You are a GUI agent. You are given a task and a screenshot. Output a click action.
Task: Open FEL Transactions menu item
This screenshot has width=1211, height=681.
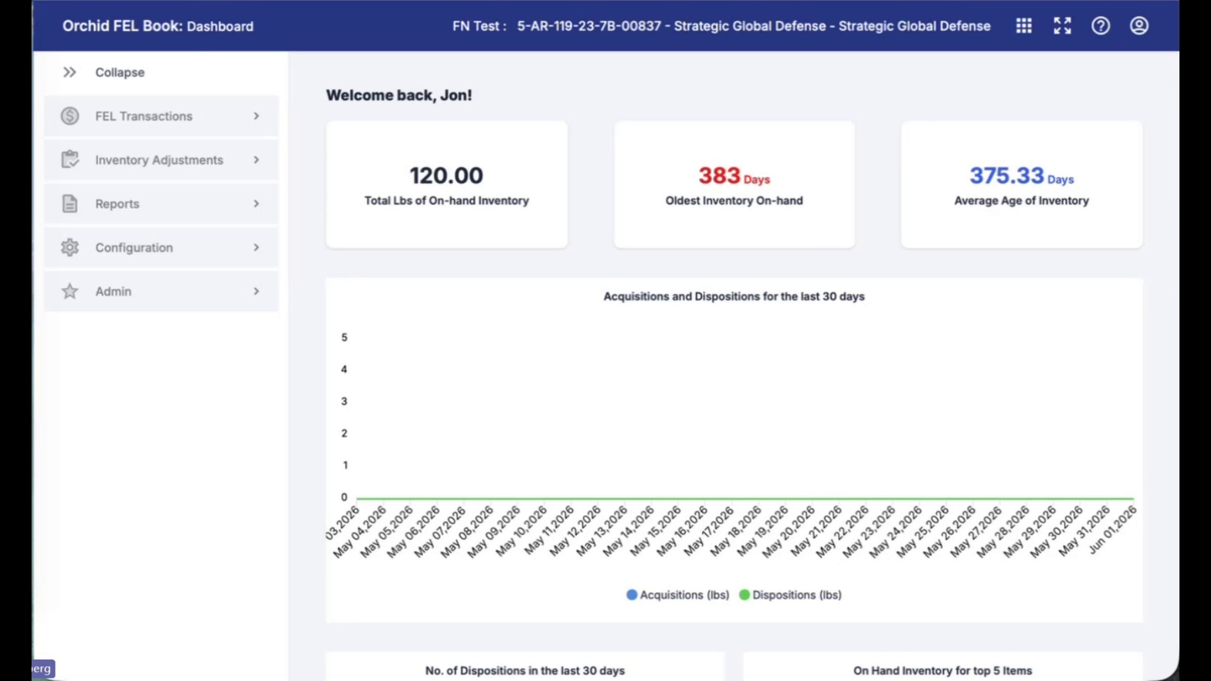[x=161, y=116]
